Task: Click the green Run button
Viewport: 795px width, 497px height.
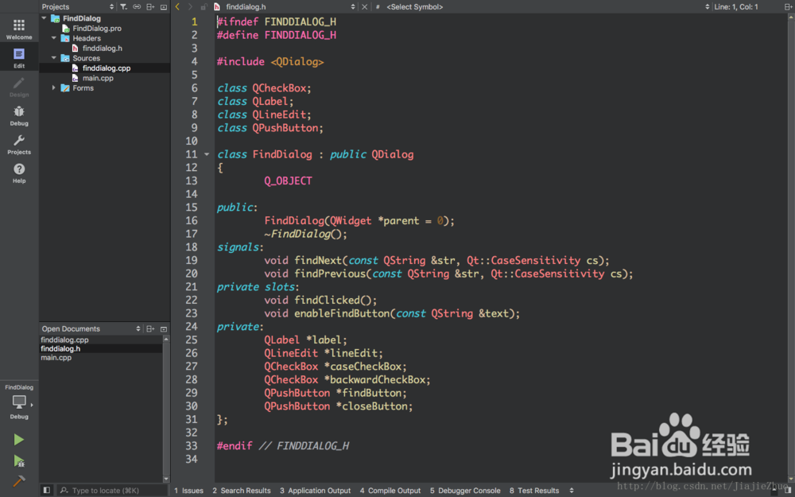Action: 19,439
